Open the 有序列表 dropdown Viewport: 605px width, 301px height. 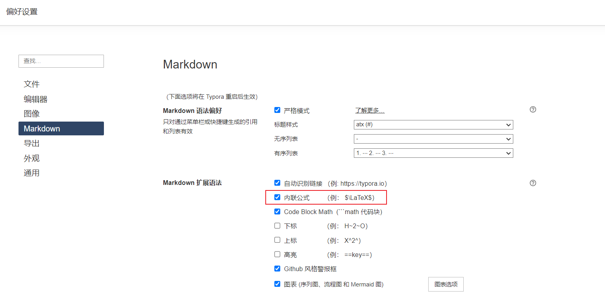click(433, 153)
